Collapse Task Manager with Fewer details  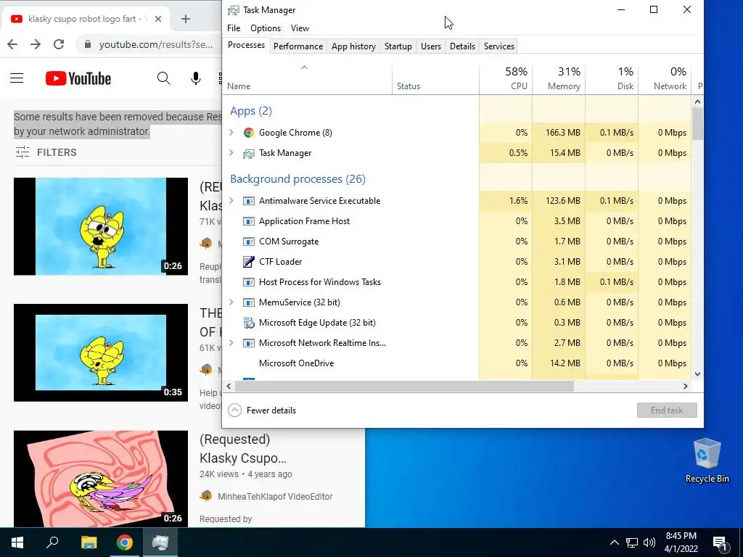click(x=262, y=410)
